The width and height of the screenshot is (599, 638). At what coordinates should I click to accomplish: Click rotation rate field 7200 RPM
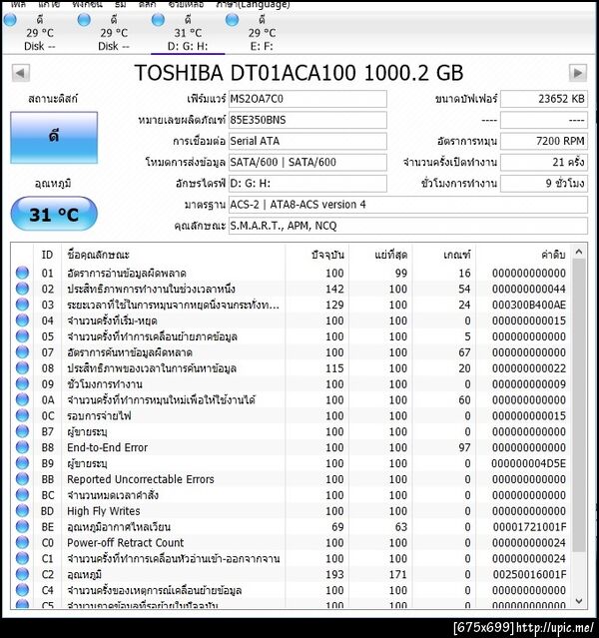point(544,141)
